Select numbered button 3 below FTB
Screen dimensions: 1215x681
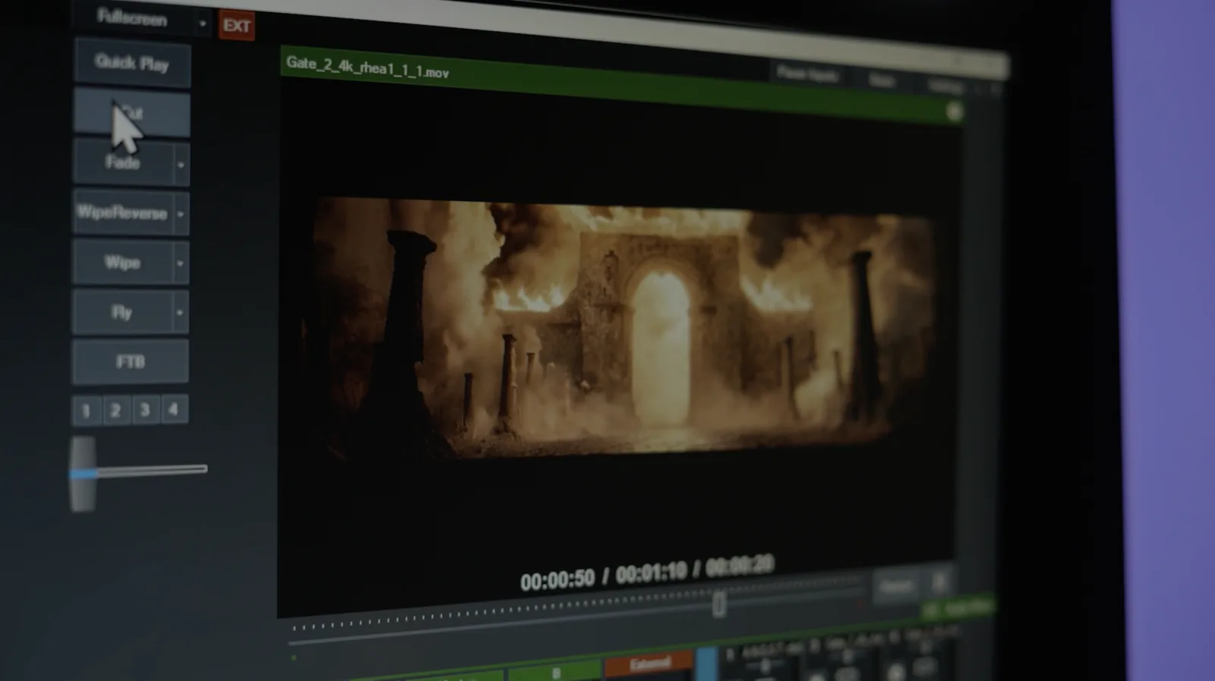click(145, 410)
